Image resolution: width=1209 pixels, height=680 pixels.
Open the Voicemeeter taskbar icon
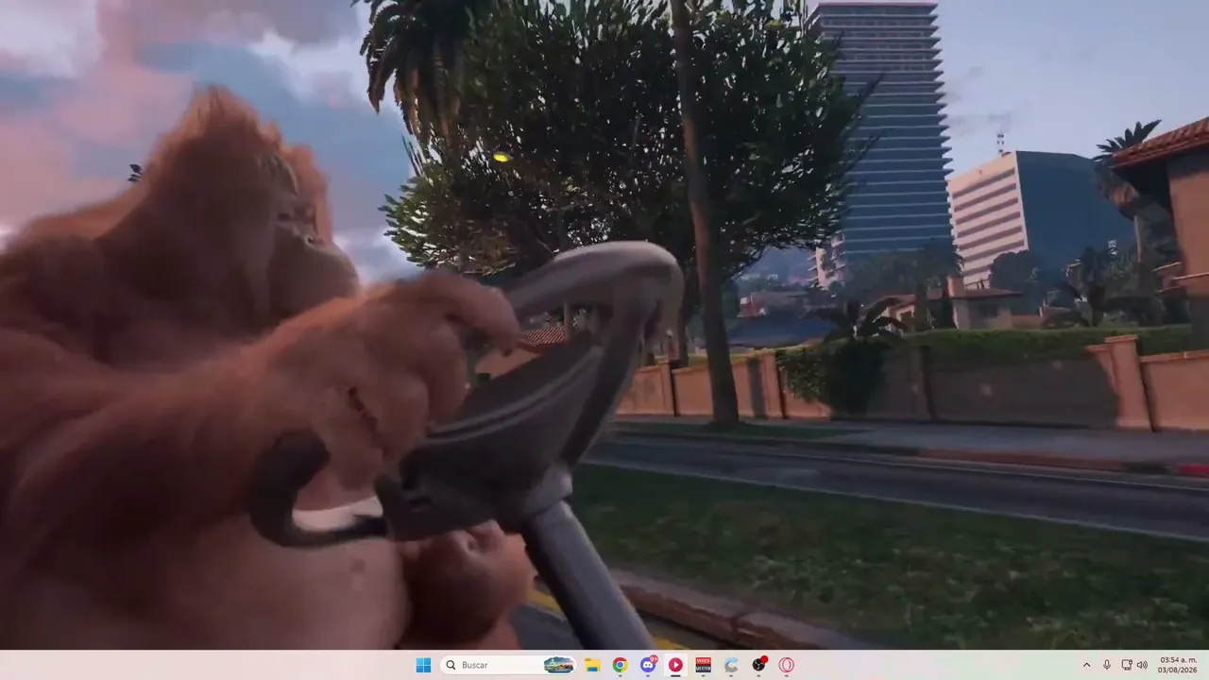(x=703, y=665)
